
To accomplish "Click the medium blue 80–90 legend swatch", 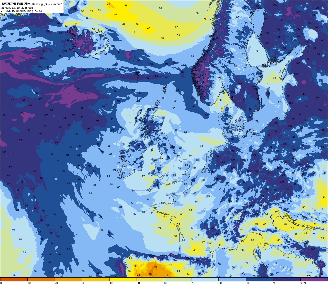I will [x=232, y=279].
